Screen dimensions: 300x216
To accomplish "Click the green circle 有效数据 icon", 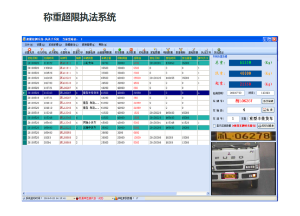I will point(119,51).
